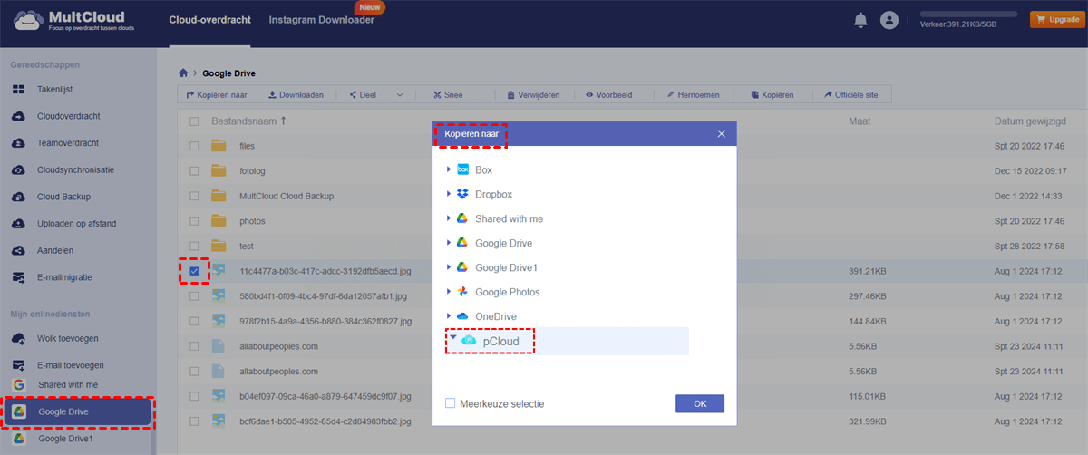Screen dimensions: 1088x455
Task: Sort by the Bestandsnaam column header
Action: point(248,121)
